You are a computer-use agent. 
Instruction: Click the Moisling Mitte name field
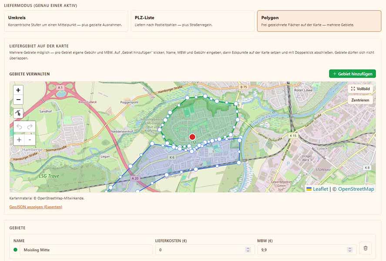tap(86, 250)
